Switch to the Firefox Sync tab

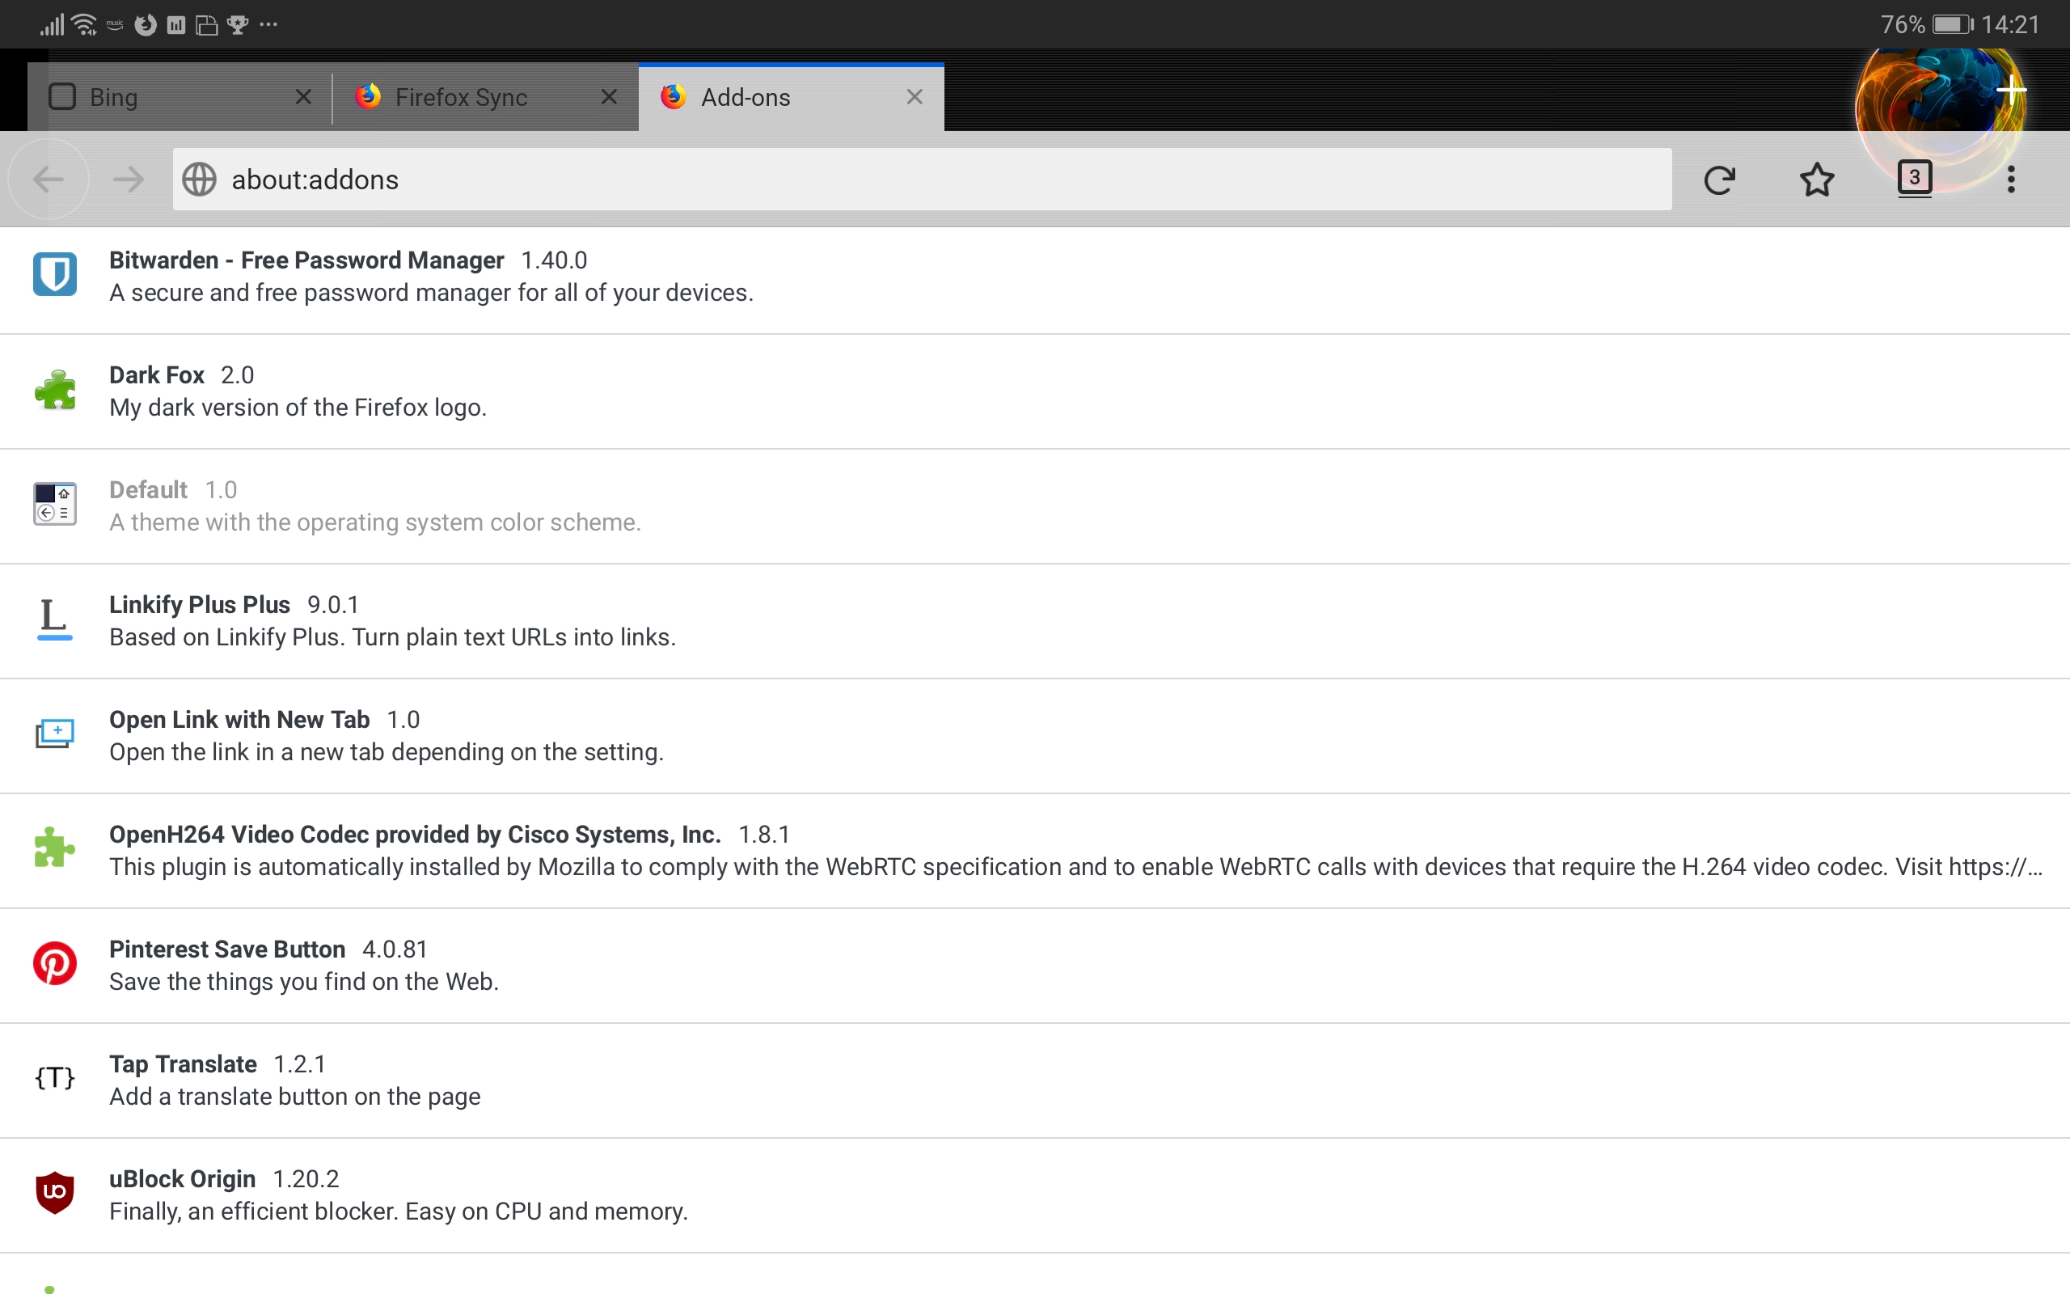pos(462,98)
